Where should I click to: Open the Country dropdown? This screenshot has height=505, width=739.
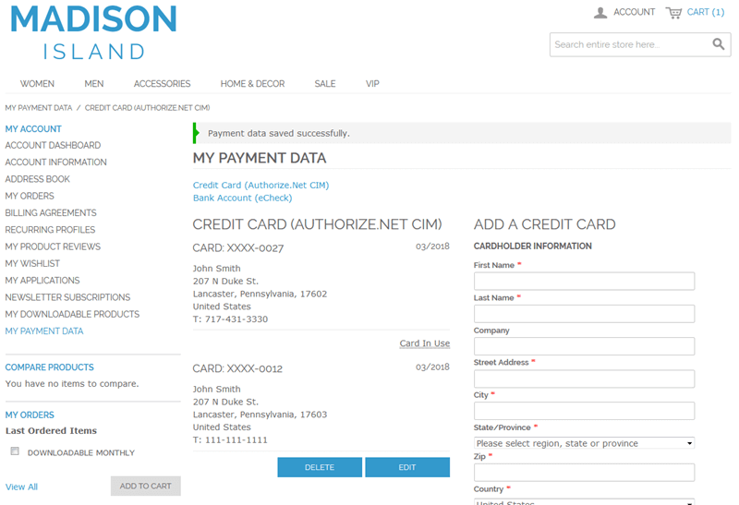coord(584,502)
